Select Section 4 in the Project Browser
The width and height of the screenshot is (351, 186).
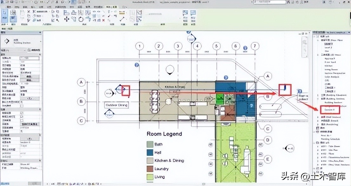pos(329,110)
